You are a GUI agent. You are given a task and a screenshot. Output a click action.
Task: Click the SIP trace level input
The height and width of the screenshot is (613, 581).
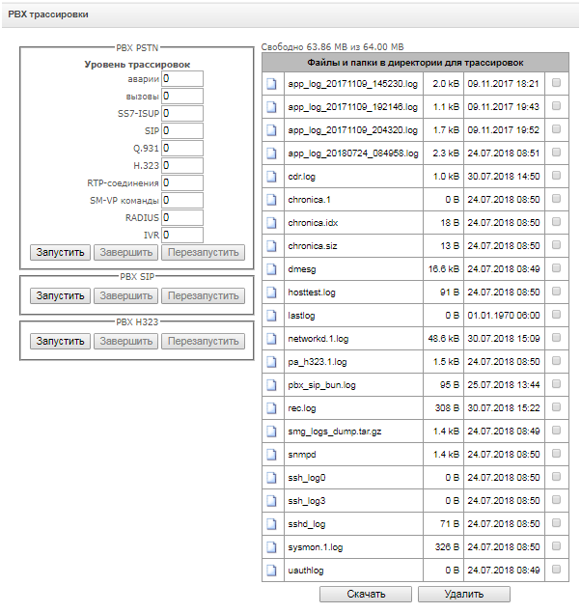tap(182, 131)
